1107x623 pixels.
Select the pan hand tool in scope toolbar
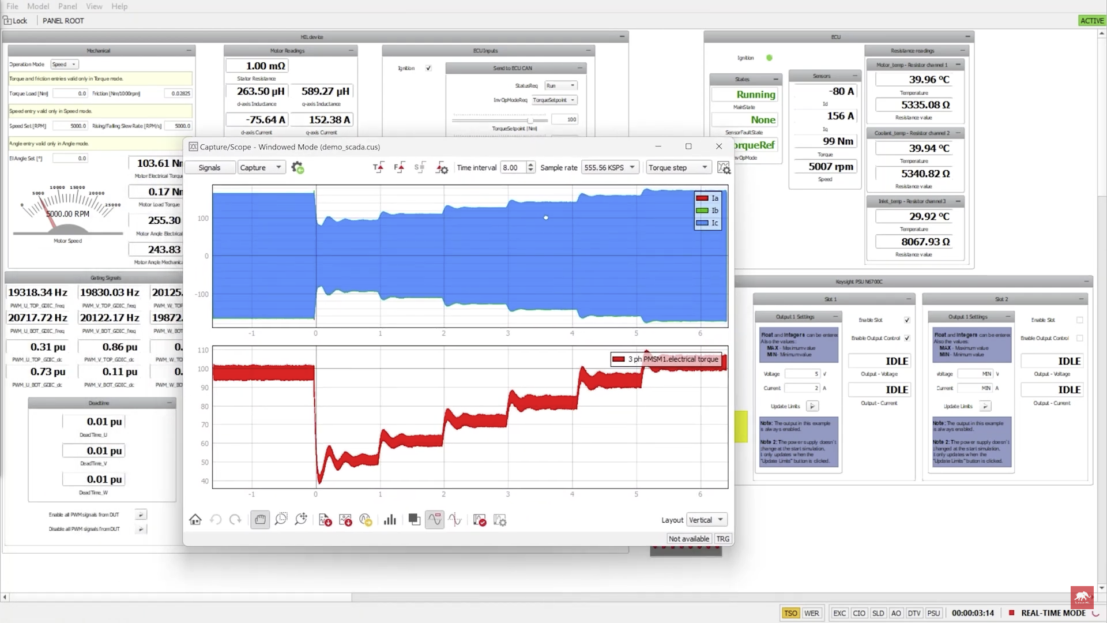260,519
